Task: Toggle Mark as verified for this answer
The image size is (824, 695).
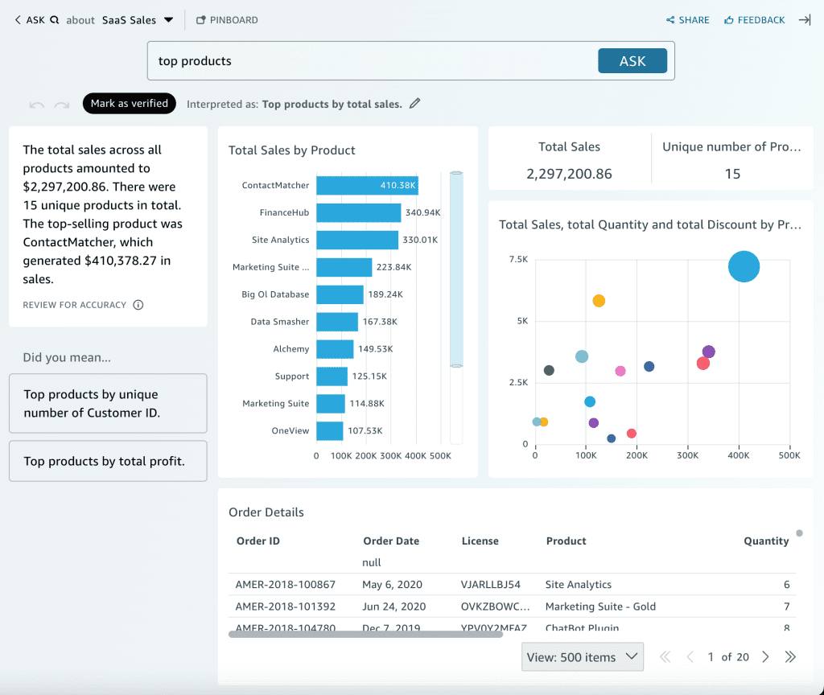Action: pyautogui.click(x=129, y=103)
